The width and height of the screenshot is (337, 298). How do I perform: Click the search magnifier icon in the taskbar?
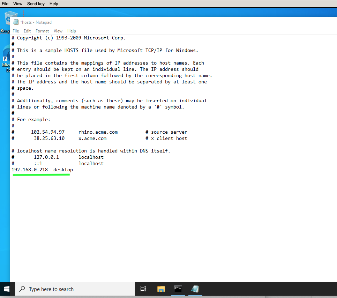(x=22, y=289)
